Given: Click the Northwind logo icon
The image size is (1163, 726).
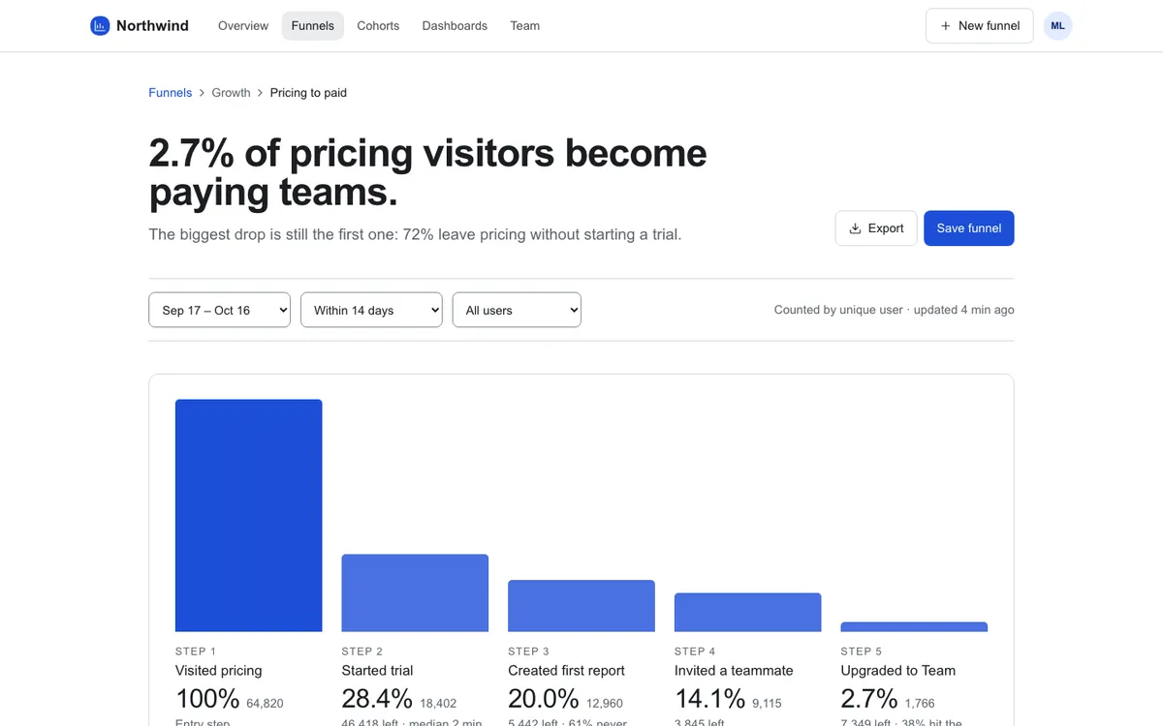Looking at the screenshot, I should [100, 26].
